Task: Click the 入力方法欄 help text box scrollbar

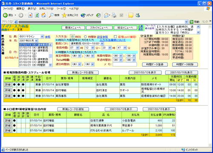Action: coord(198,29)
